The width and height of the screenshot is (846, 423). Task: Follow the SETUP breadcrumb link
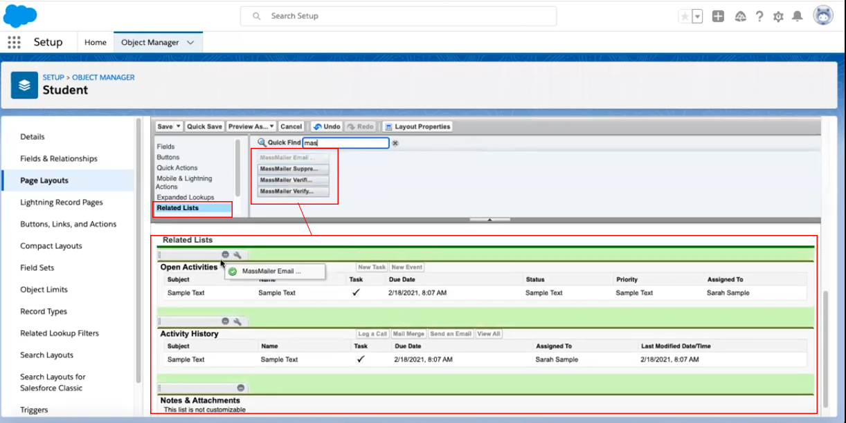pyautogui.click(x=53, y=77)
